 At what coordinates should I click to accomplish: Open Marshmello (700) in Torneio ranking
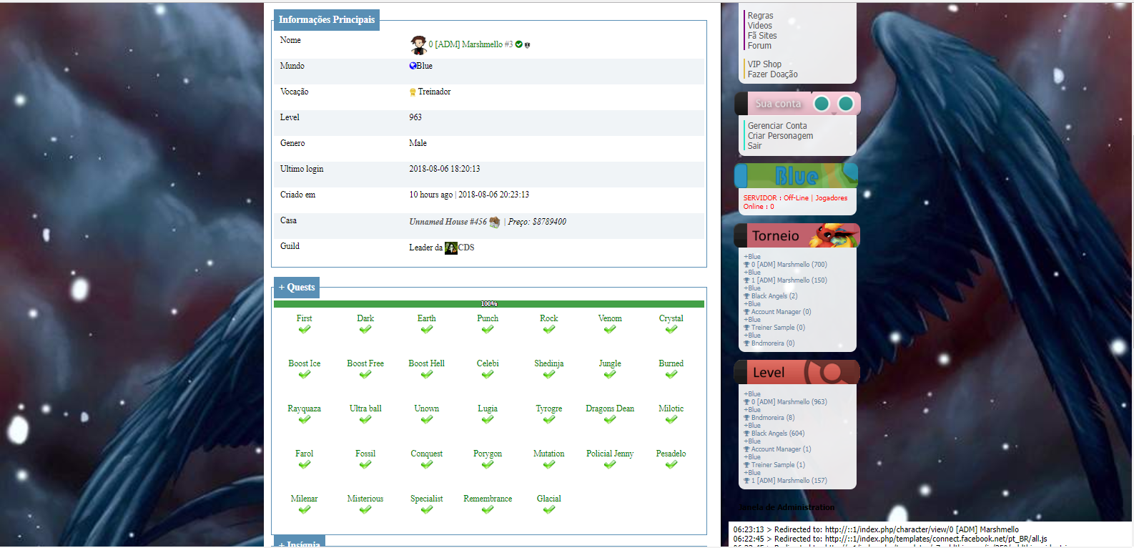[789, 265]
